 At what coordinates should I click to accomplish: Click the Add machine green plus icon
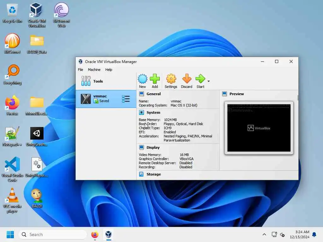coord(155,81)
